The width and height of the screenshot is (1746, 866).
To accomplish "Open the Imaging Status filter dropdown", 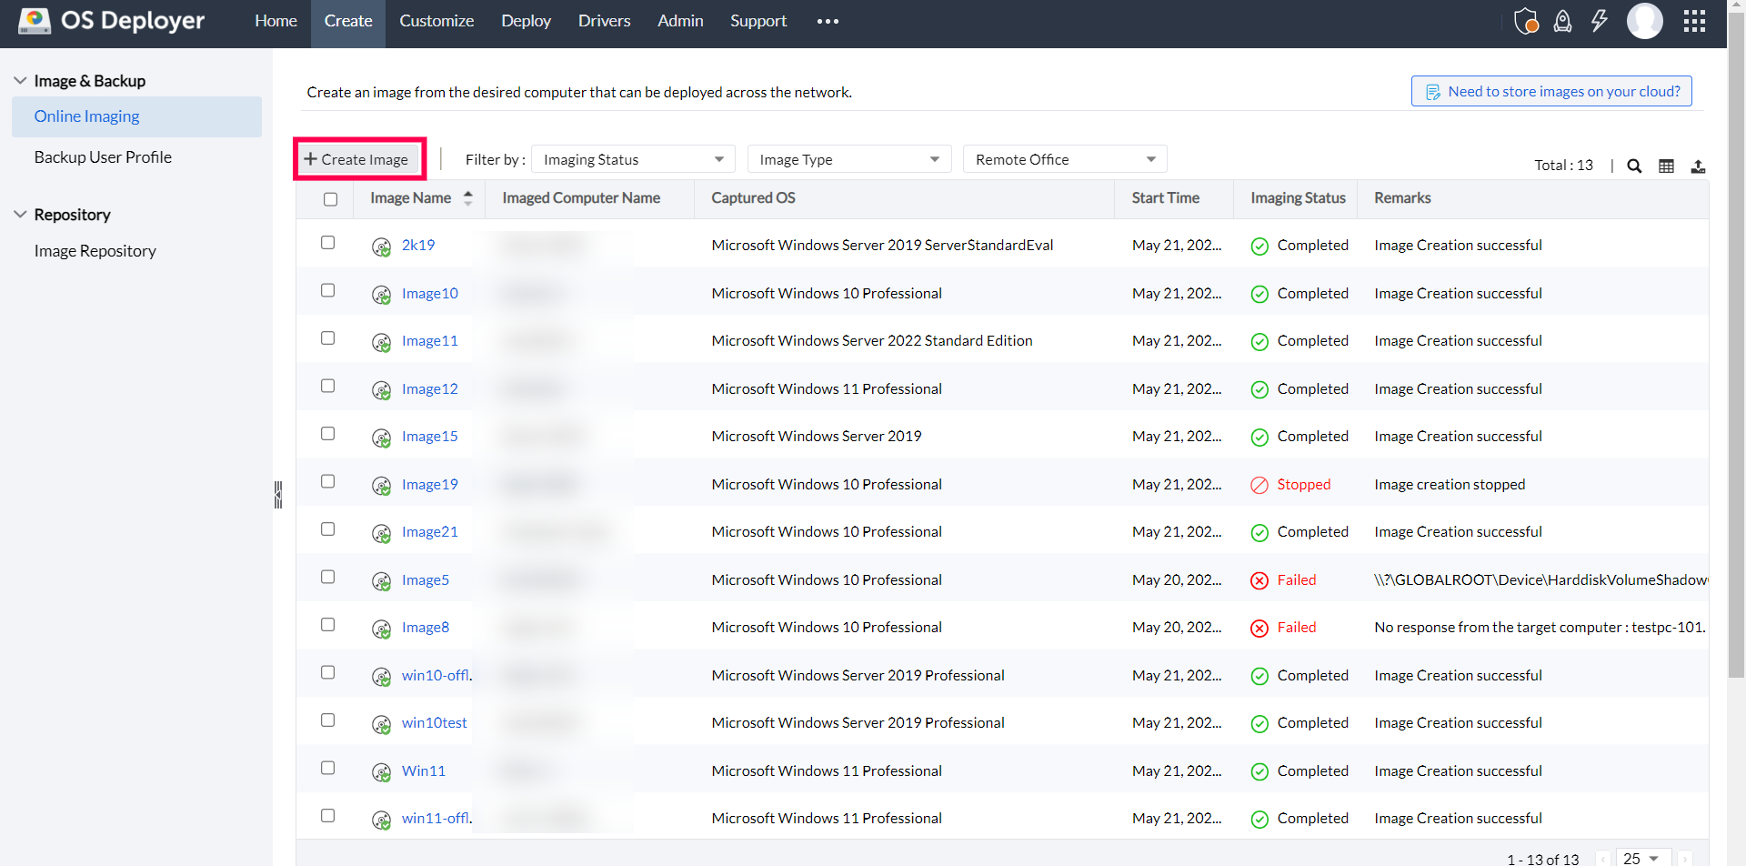I will point(632,158).
